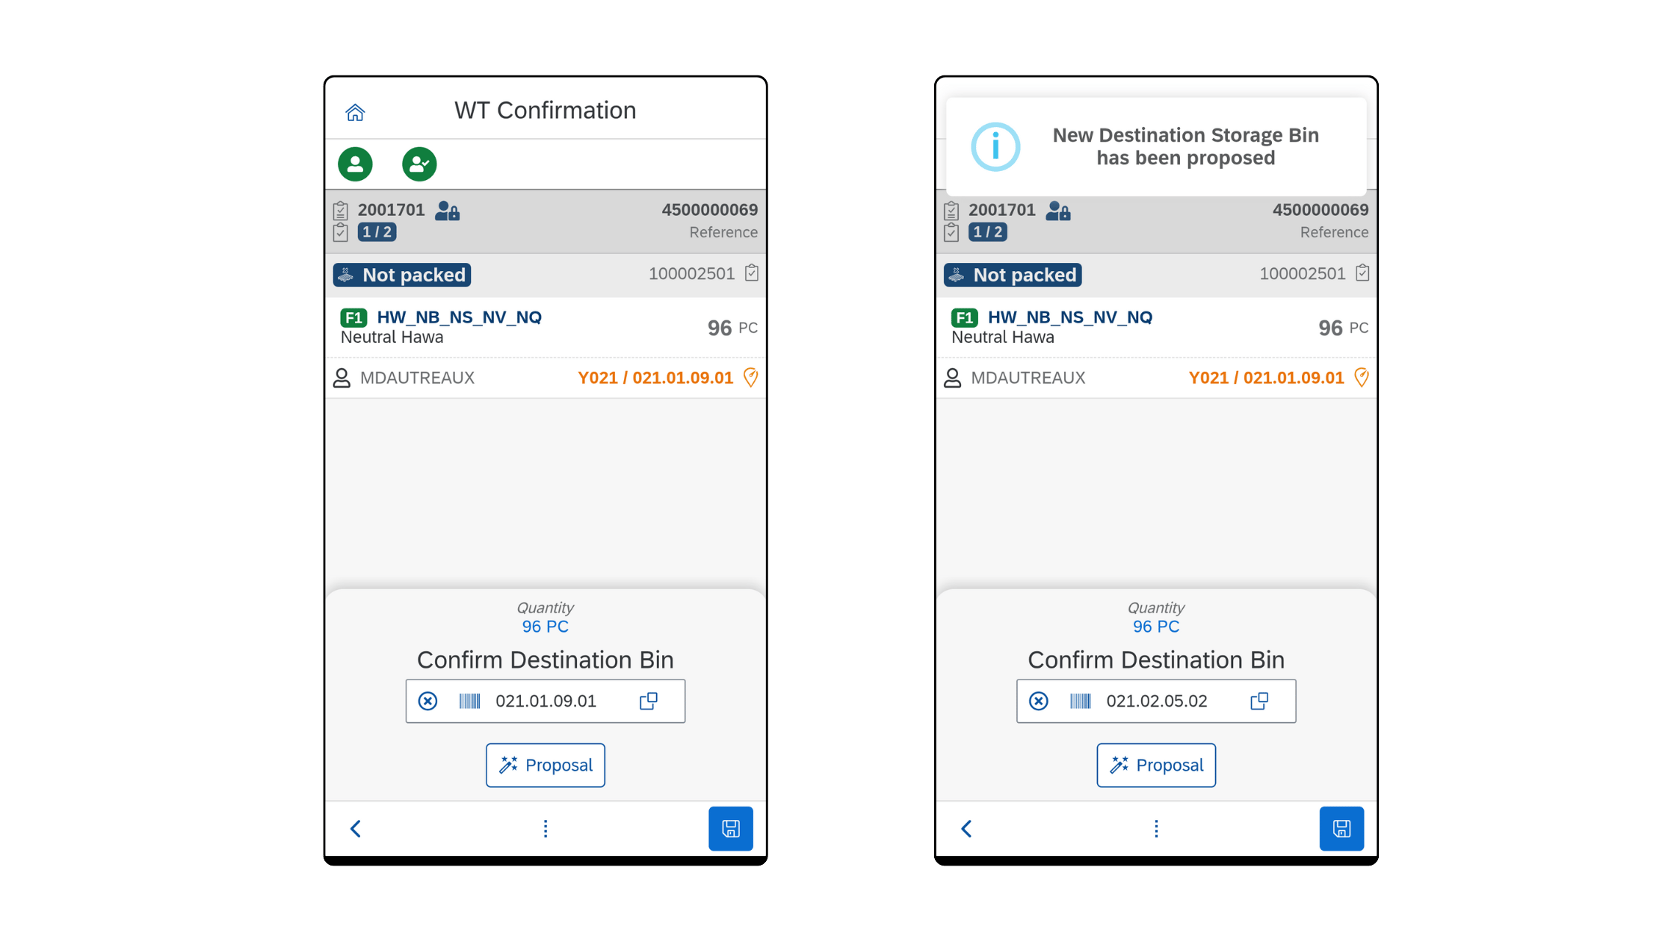Go to home via house icon

point(355,112)
